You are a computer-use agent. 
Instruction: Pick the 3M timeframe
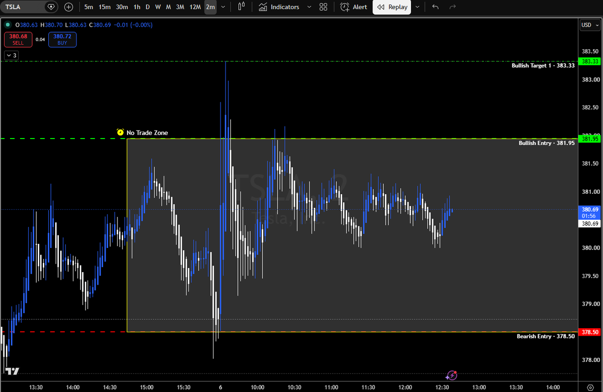click(x=180, y=7)
